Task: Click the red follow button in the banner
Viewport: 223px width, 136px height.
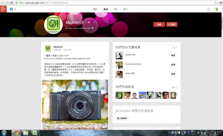Action: [x=159, y=24]
